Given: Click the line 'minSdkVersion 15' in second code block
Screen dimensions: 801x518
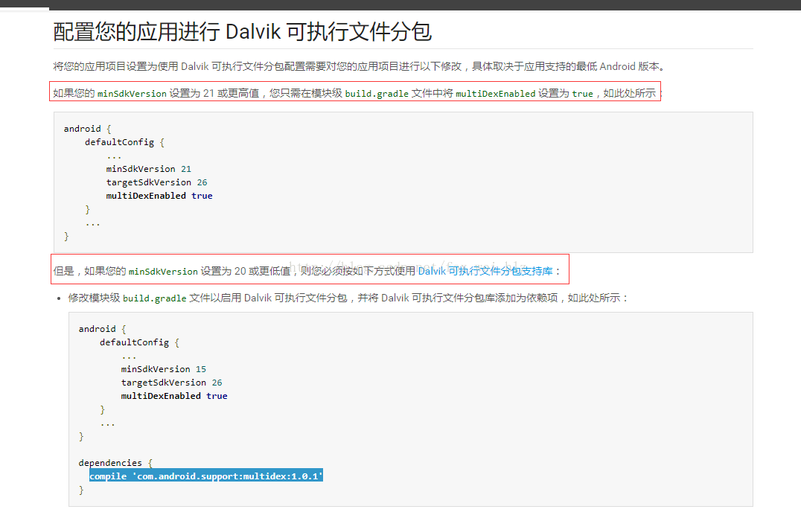Looking at the screenshot, I should [164, 369].
